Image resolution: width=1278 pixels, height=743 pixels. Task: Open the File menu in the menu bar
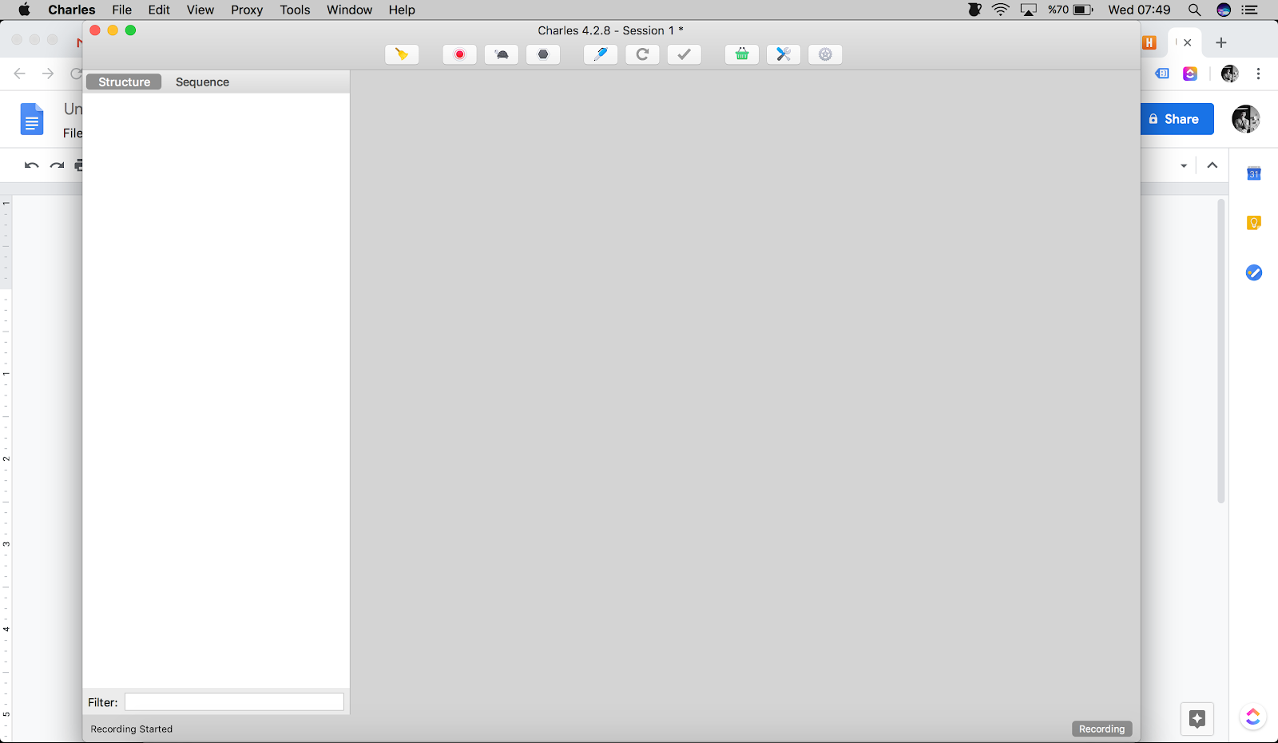[121, 10]
